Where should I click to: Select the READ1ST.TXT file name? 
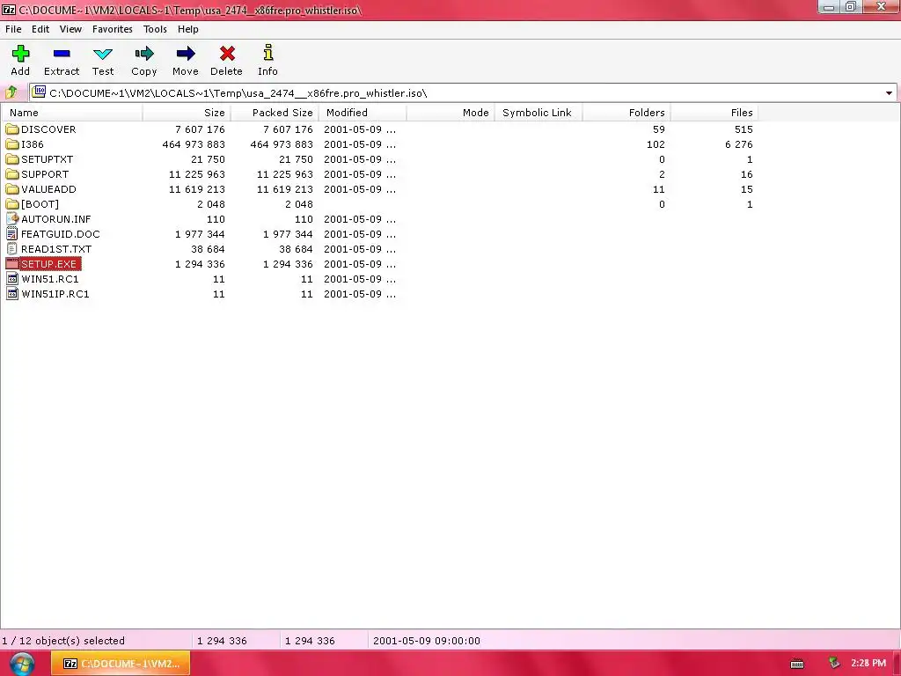(56, 249)
